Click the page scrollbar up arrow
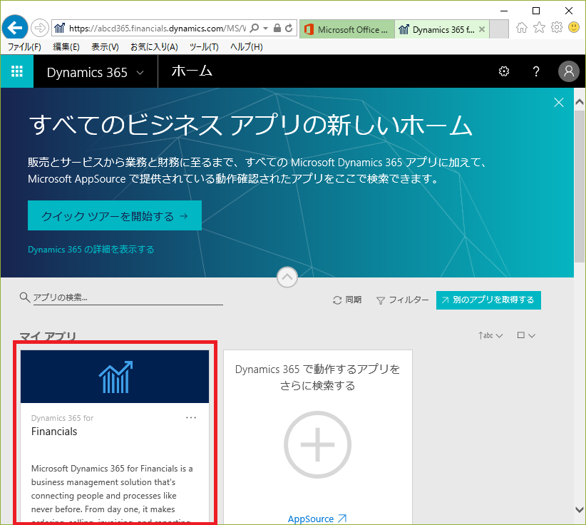The height and width of the screenshot is (525, 586). pos(580,101)
